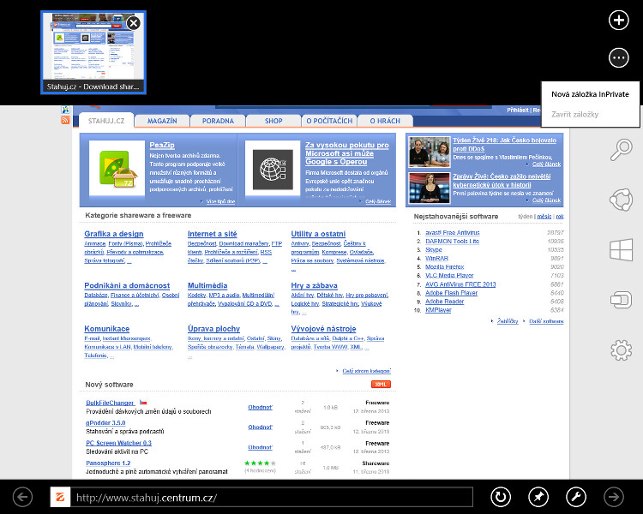Open Podnikání a domácnost category

[x=127, y=285]
